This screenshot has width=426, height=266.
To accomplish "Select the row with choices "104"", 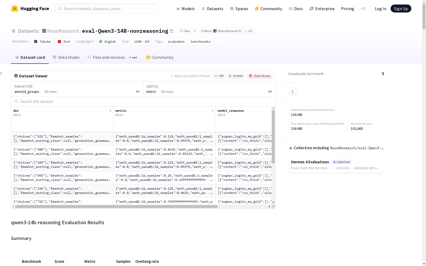I will click(x=141, y=165).
